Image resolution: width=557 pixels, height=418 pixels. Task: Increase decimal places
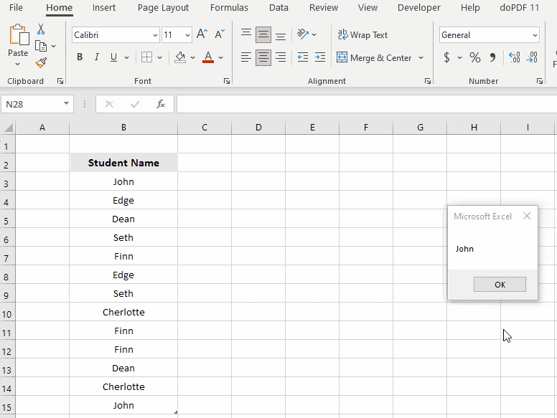(515, 57)
